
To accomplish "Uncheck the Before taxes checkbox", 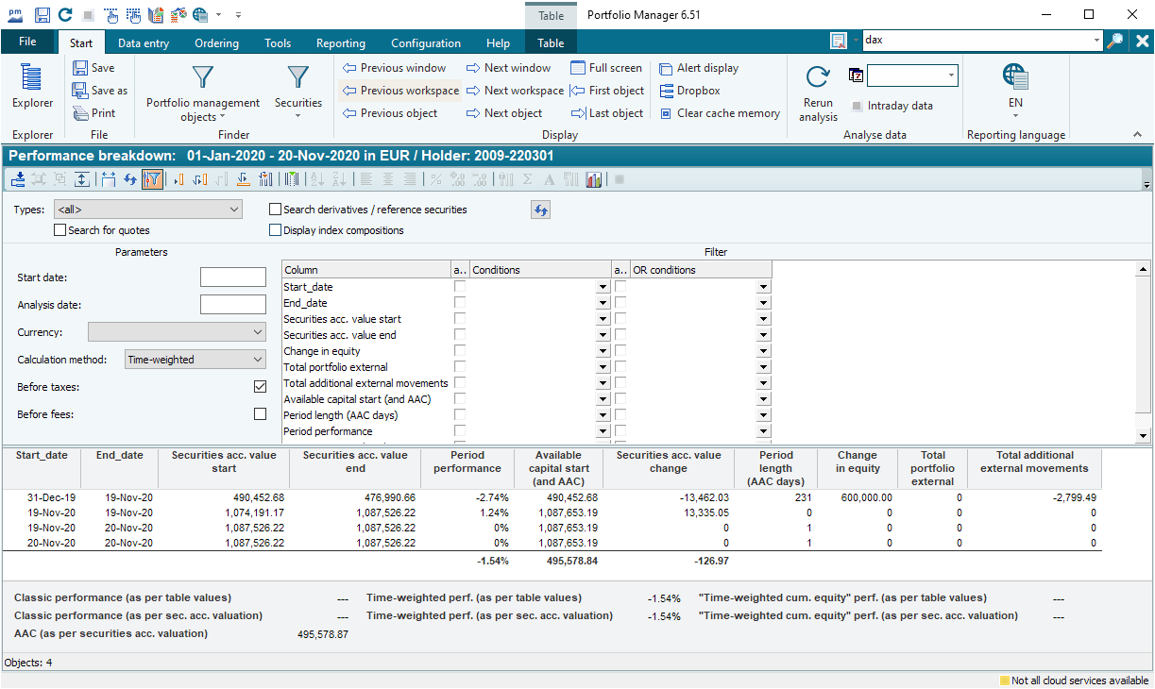I will pos(260,387).
